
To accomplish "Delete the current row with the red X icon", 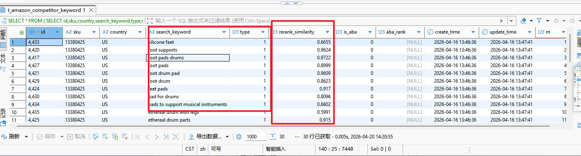I will point(125,137).
